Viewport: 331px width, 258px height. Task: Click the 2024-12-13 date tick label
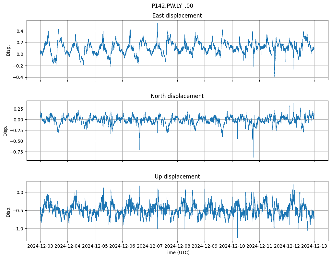click(314, 246)
